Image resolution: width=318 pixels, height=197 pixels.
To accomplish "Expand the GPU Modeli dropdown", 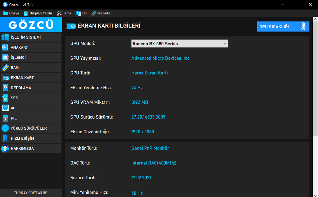I will coord(225,44).
